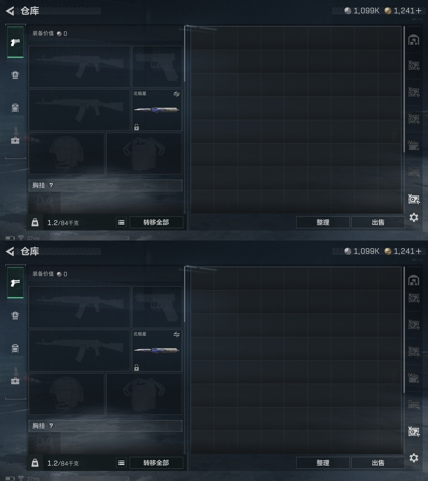
Task: Open the list view icon beside 转移全部 in upper screen
Action: 121,222
